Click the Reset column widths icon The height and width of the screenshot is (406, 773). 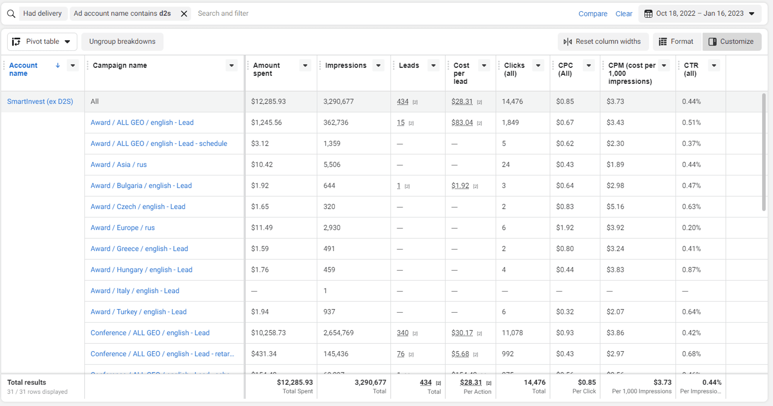coord(568,41)
